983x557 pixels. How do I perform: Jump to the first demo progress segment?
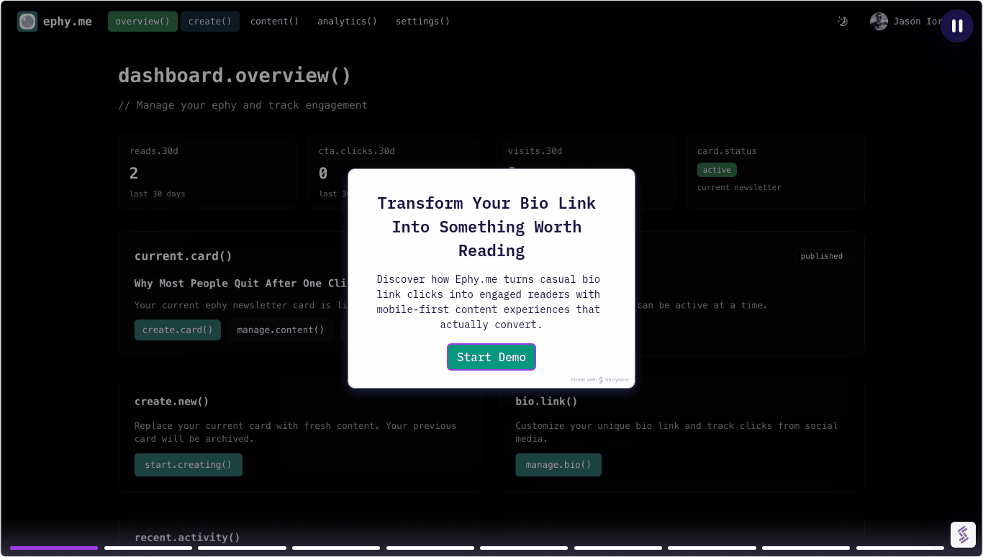click(54, 548)
